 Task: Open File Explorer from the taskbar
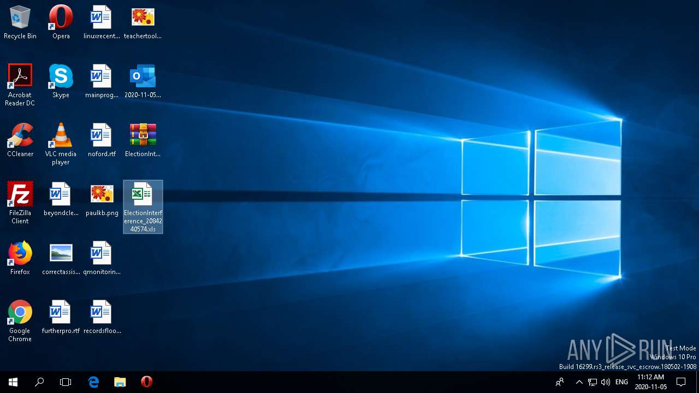pos(120,382)
